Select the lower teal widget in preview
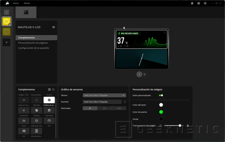This screenshot has width=225, height=142. 141,59
